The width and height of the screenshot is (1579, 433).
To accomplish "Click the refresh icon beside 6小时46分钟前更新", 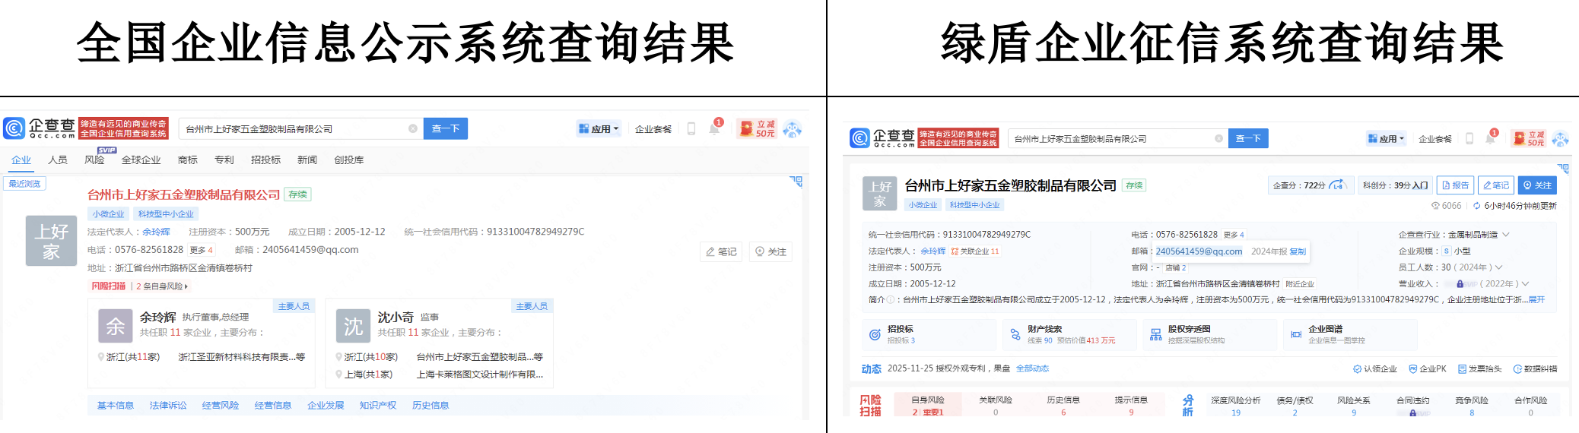I will (x=1476, y=206).
